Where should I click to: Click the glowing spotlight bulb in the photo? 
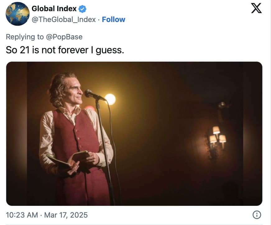[x=110, y=99]
